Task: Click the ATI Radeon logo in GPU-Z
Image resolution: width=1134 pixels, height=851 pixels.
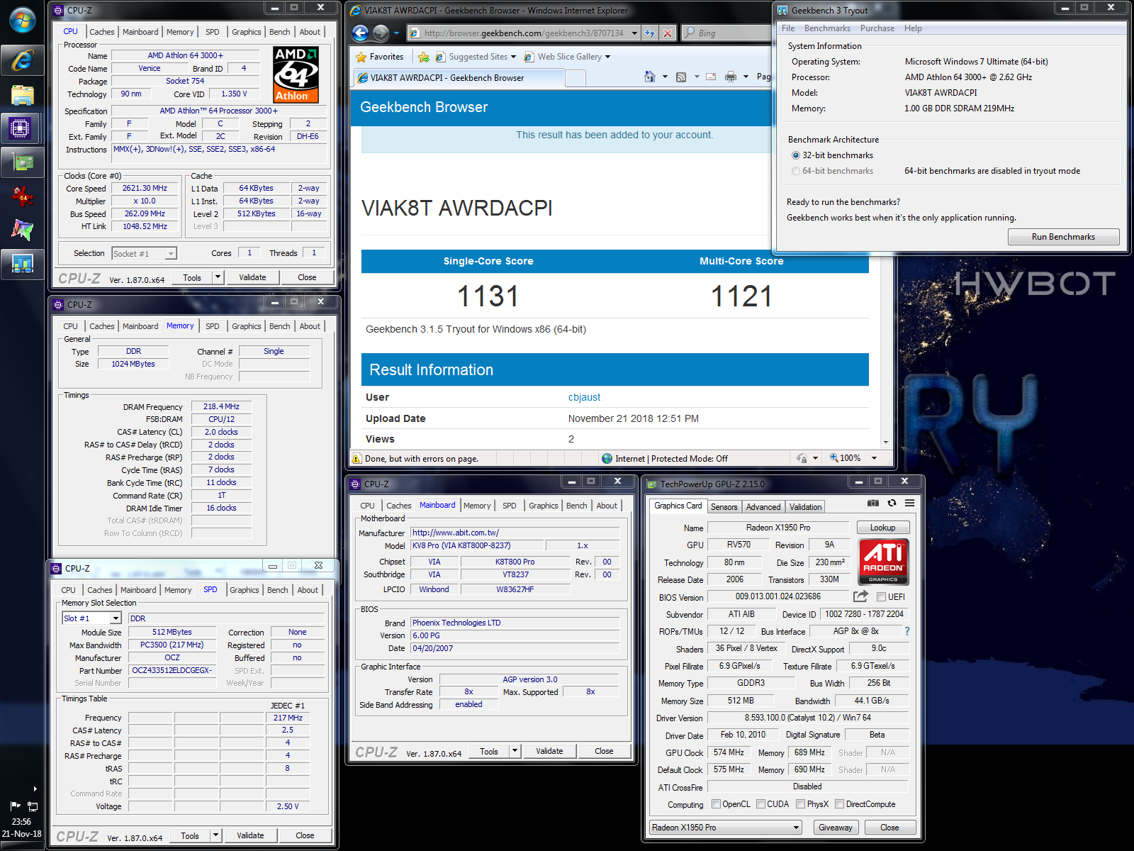Action: click(883, 561)
